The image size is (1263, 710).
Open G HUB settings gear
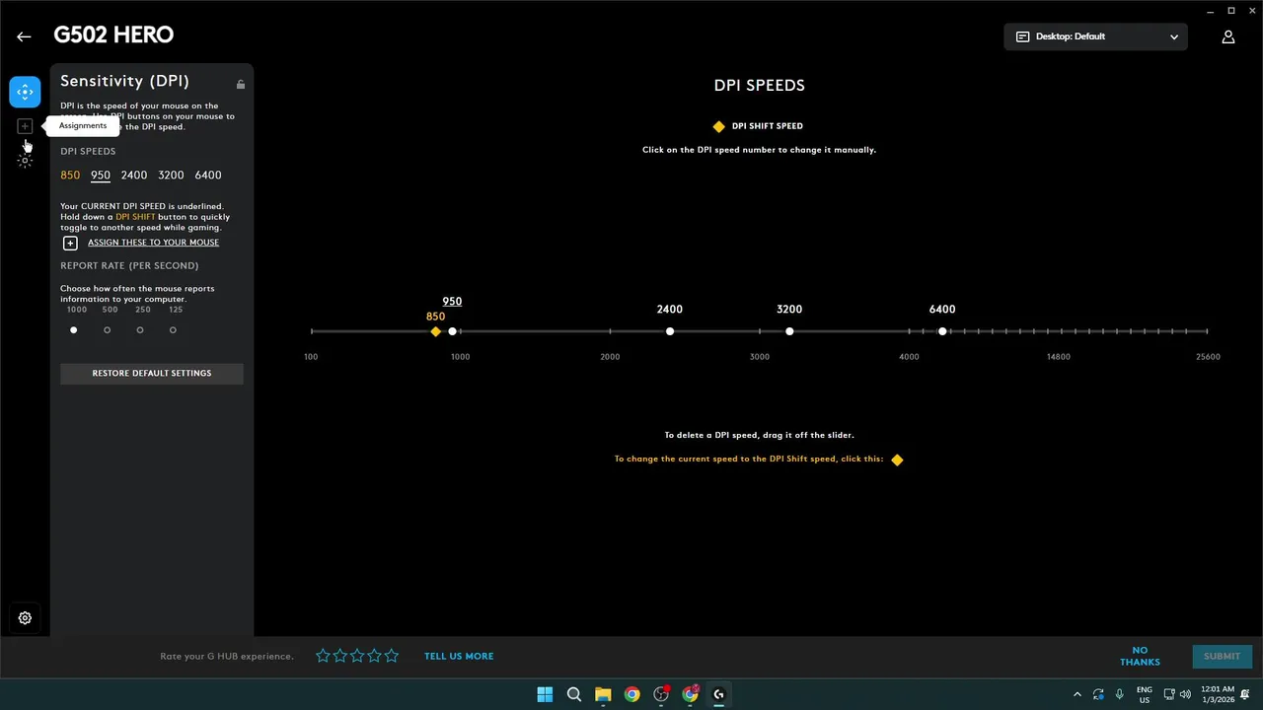click(25, 618)
